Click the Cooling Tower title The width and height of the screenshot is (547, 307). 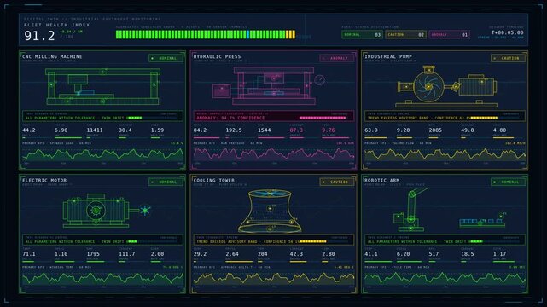tap(214, 180)
